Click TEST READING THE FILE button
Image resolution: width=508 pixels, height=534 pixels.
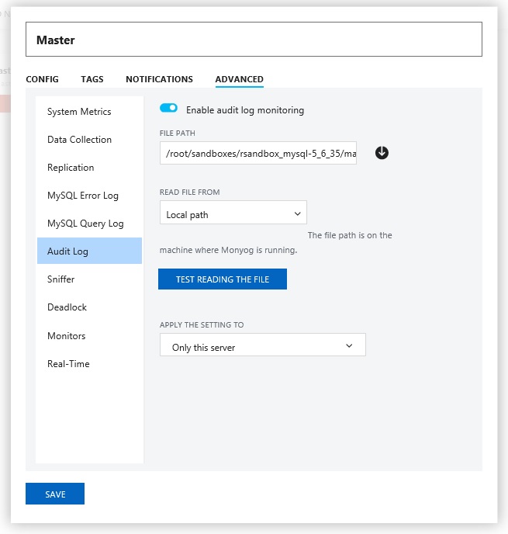coord(223,279)
